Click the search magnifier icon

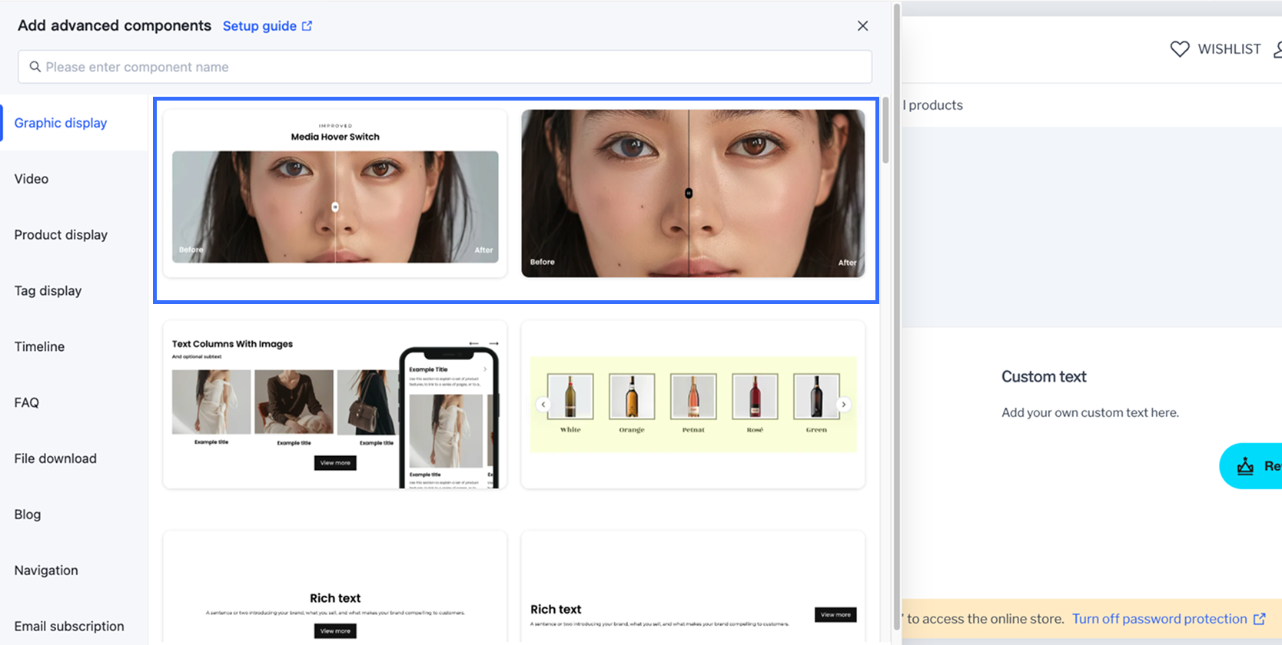[35, 67]
